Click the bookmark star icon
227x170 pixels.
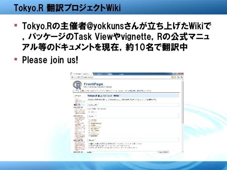pos(175,77)
